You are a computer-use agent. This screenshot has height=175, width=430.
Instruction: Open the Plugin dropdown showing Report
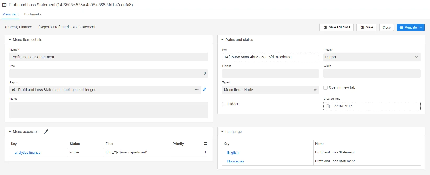[x=371, y=57]
